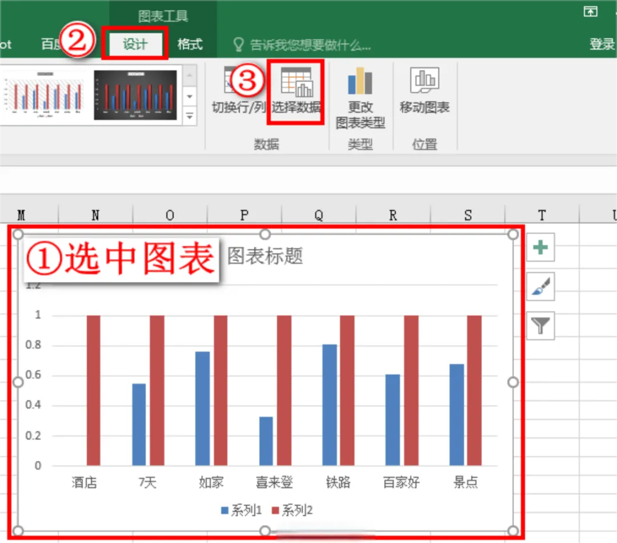Open the 设计 (Design) ribbon tab
Image resolution: width=617 pixels, height=543 pixels.
click(135, 43)
